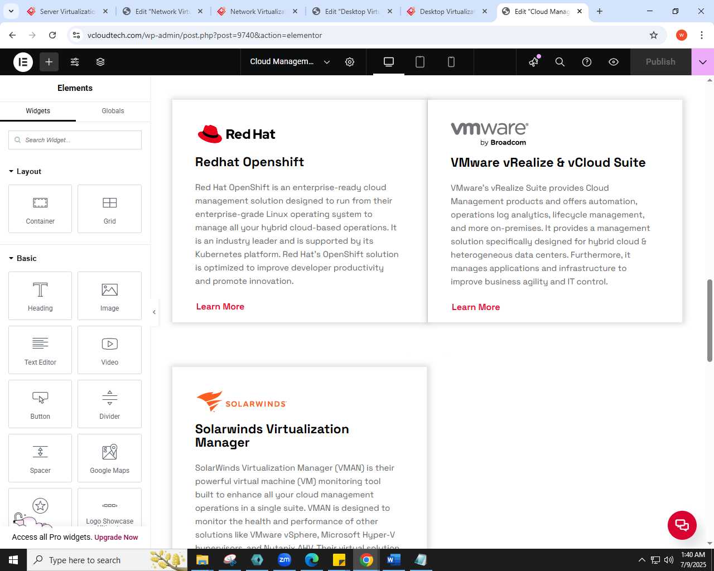Click the Publish button
714x571 pixels.
tap(660, 62)
